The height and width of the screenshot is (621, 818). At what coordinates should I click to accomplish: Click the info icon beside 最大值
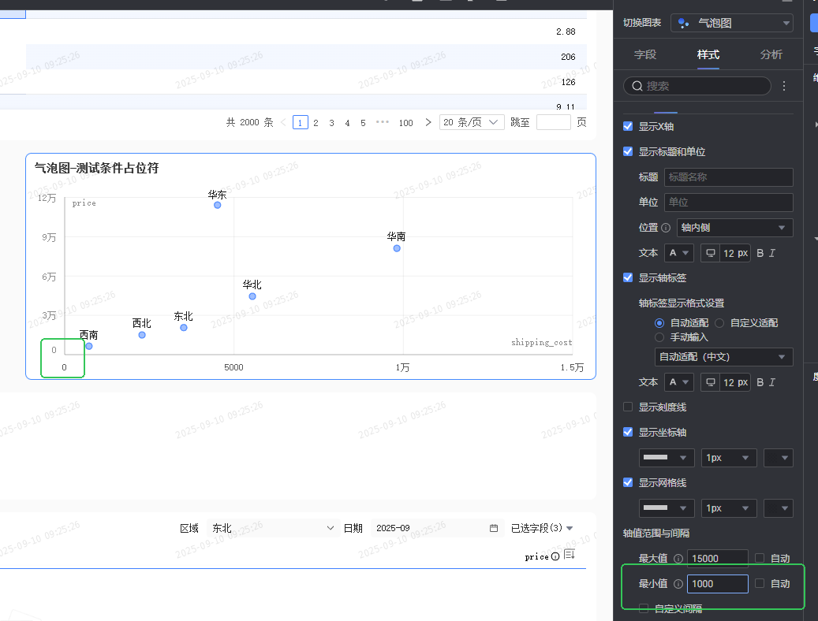[x=678, y=559]
